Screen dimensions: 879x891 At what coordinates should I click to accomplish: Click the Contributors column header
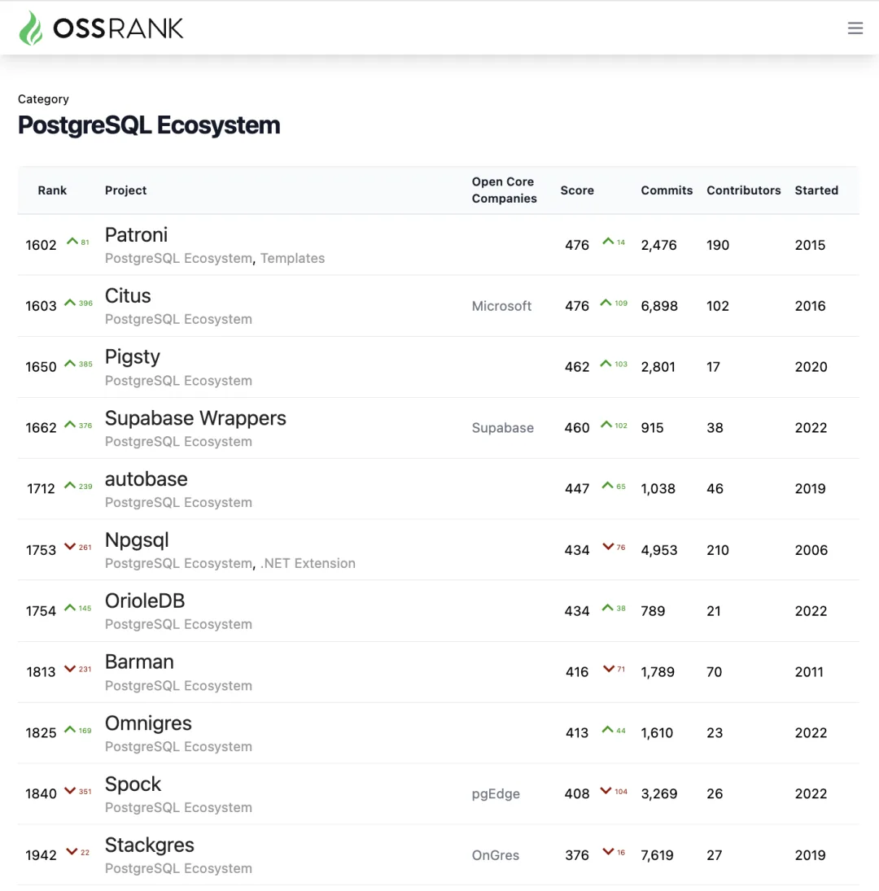coord(743,190)
